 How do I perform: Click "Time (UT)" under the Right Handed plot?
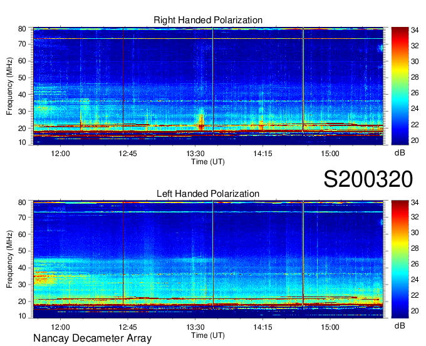pos(208,162)
